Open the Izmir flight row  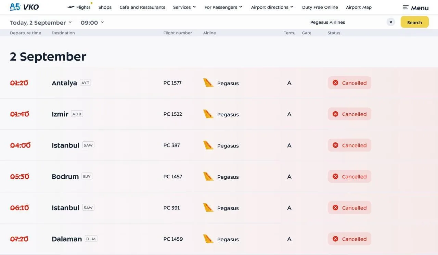click(x=219, y=114)
